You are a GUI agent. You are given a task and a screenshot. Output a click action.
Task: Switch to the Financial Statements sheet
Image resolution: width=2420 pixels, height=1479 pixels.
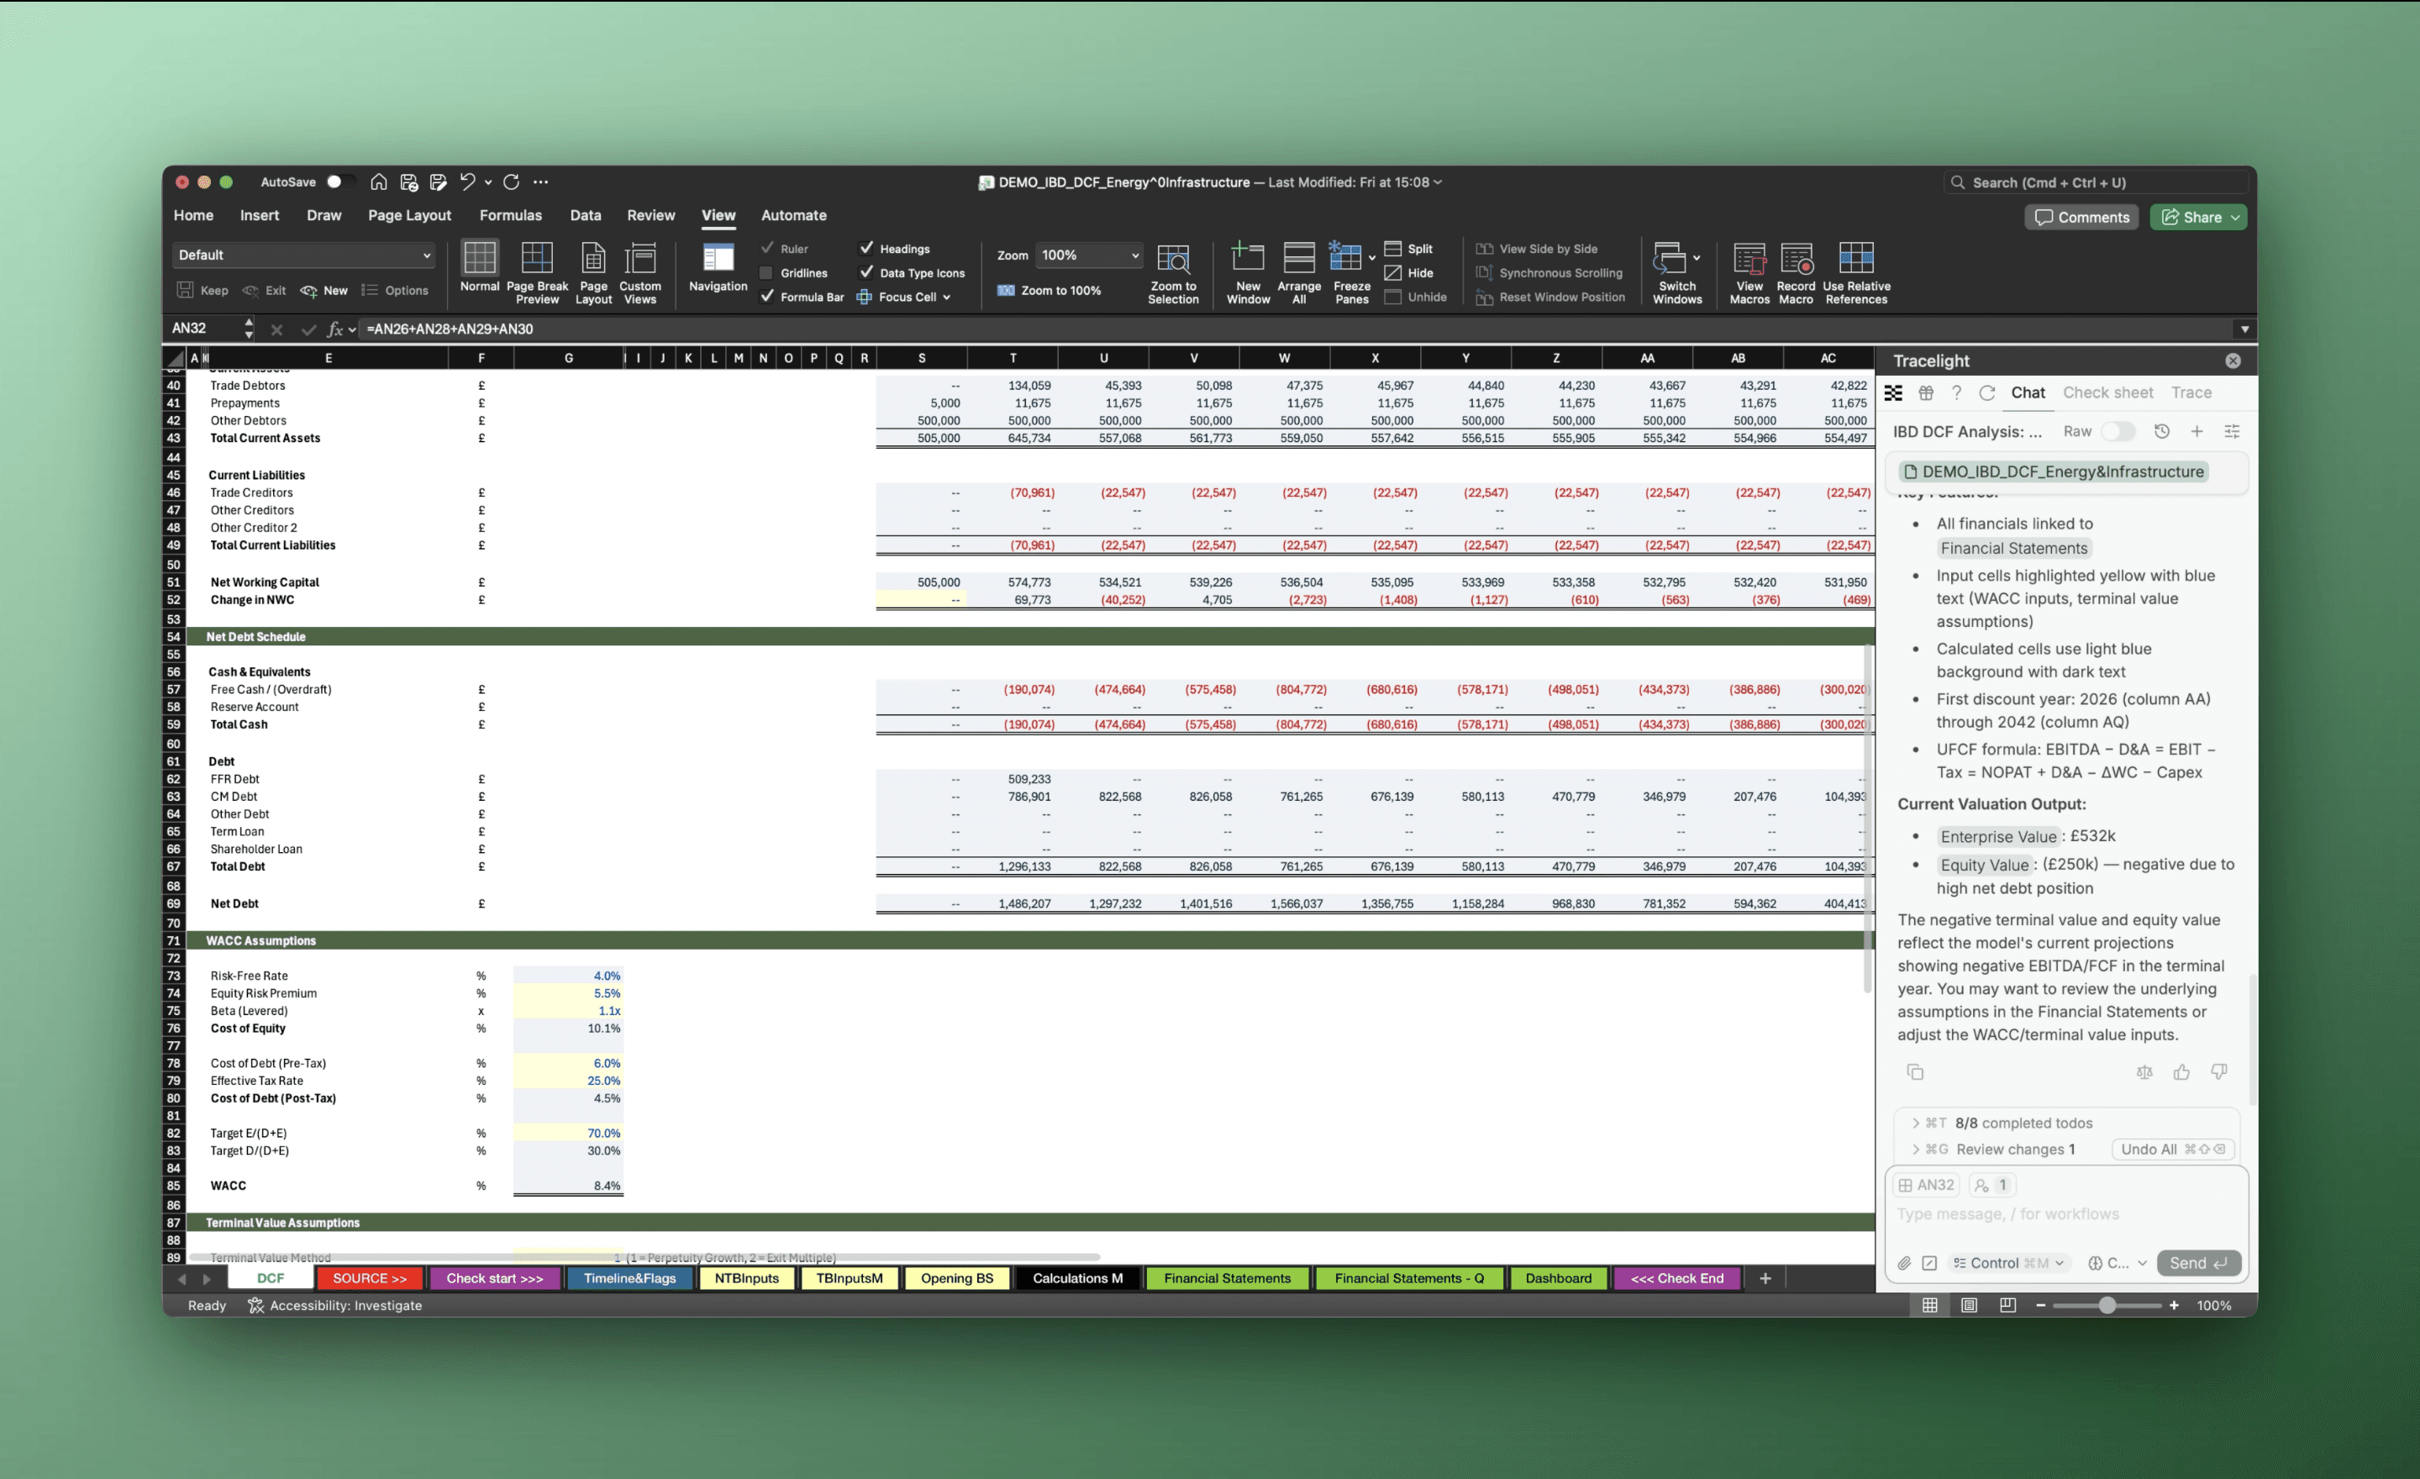(1227, 1277)
